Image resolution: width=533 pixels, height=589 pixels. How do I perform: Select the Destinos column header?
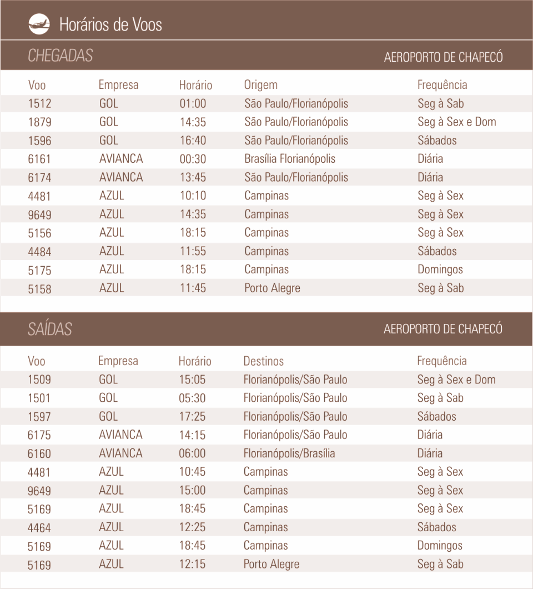264,361
